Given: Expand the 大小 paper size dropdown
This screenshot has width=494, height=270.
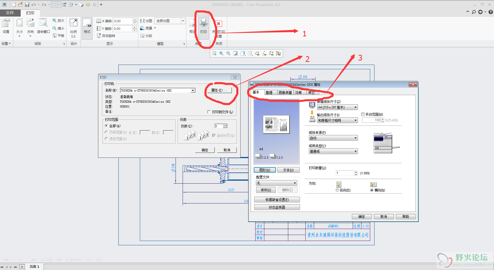Looking at the screenshot, I should tap(19, 36).
